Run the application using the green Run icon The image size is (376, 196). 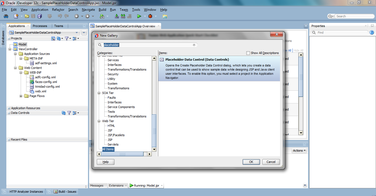tap(140, 16)
